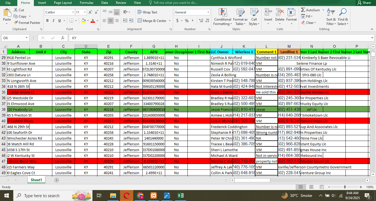Adjust the zoom level slider

345,187
